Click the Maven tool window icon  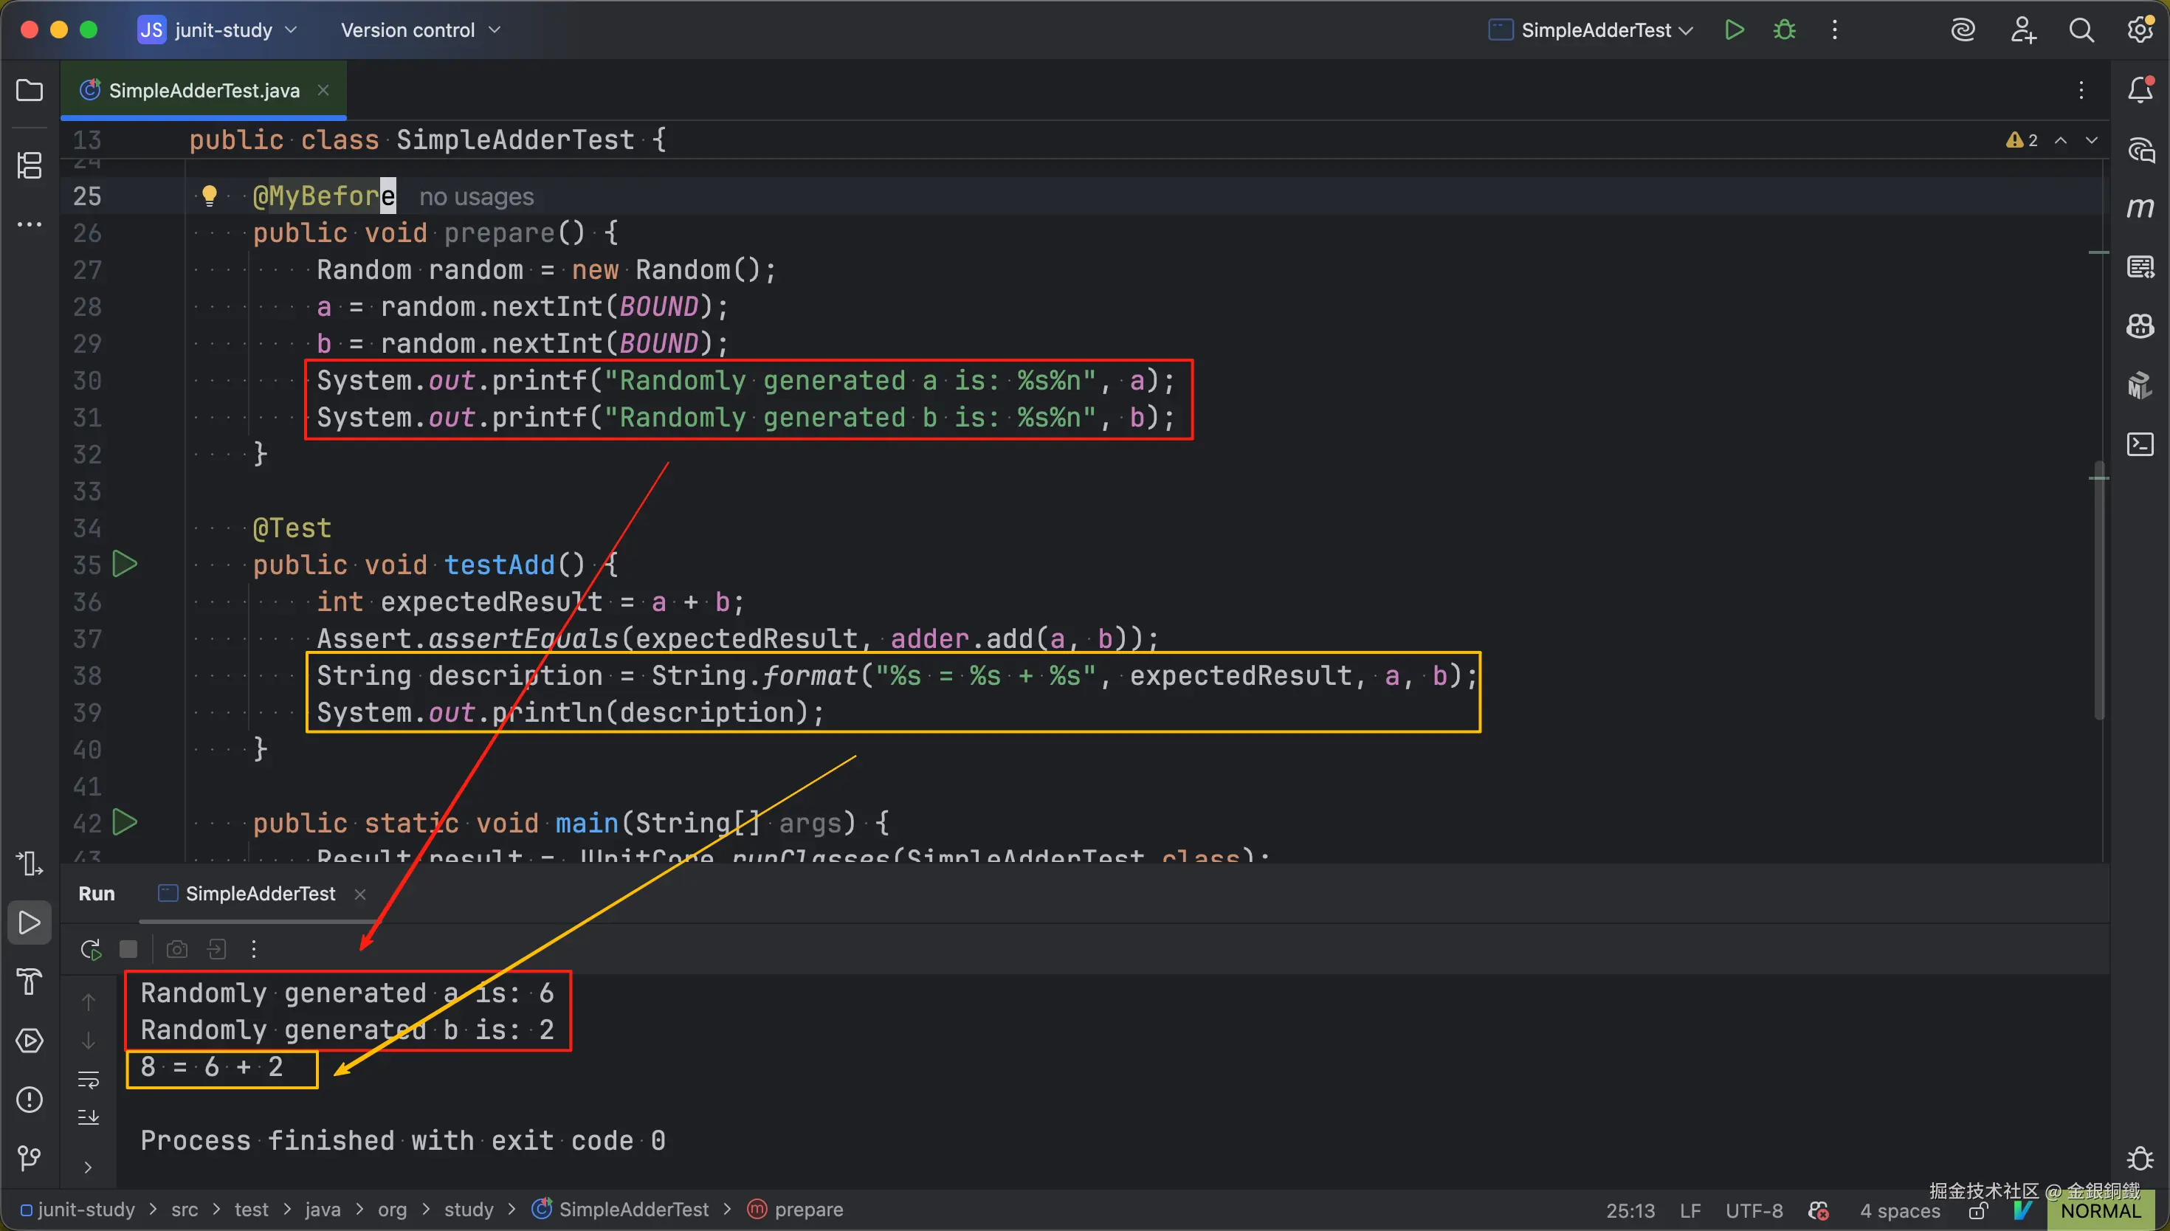2140,208
